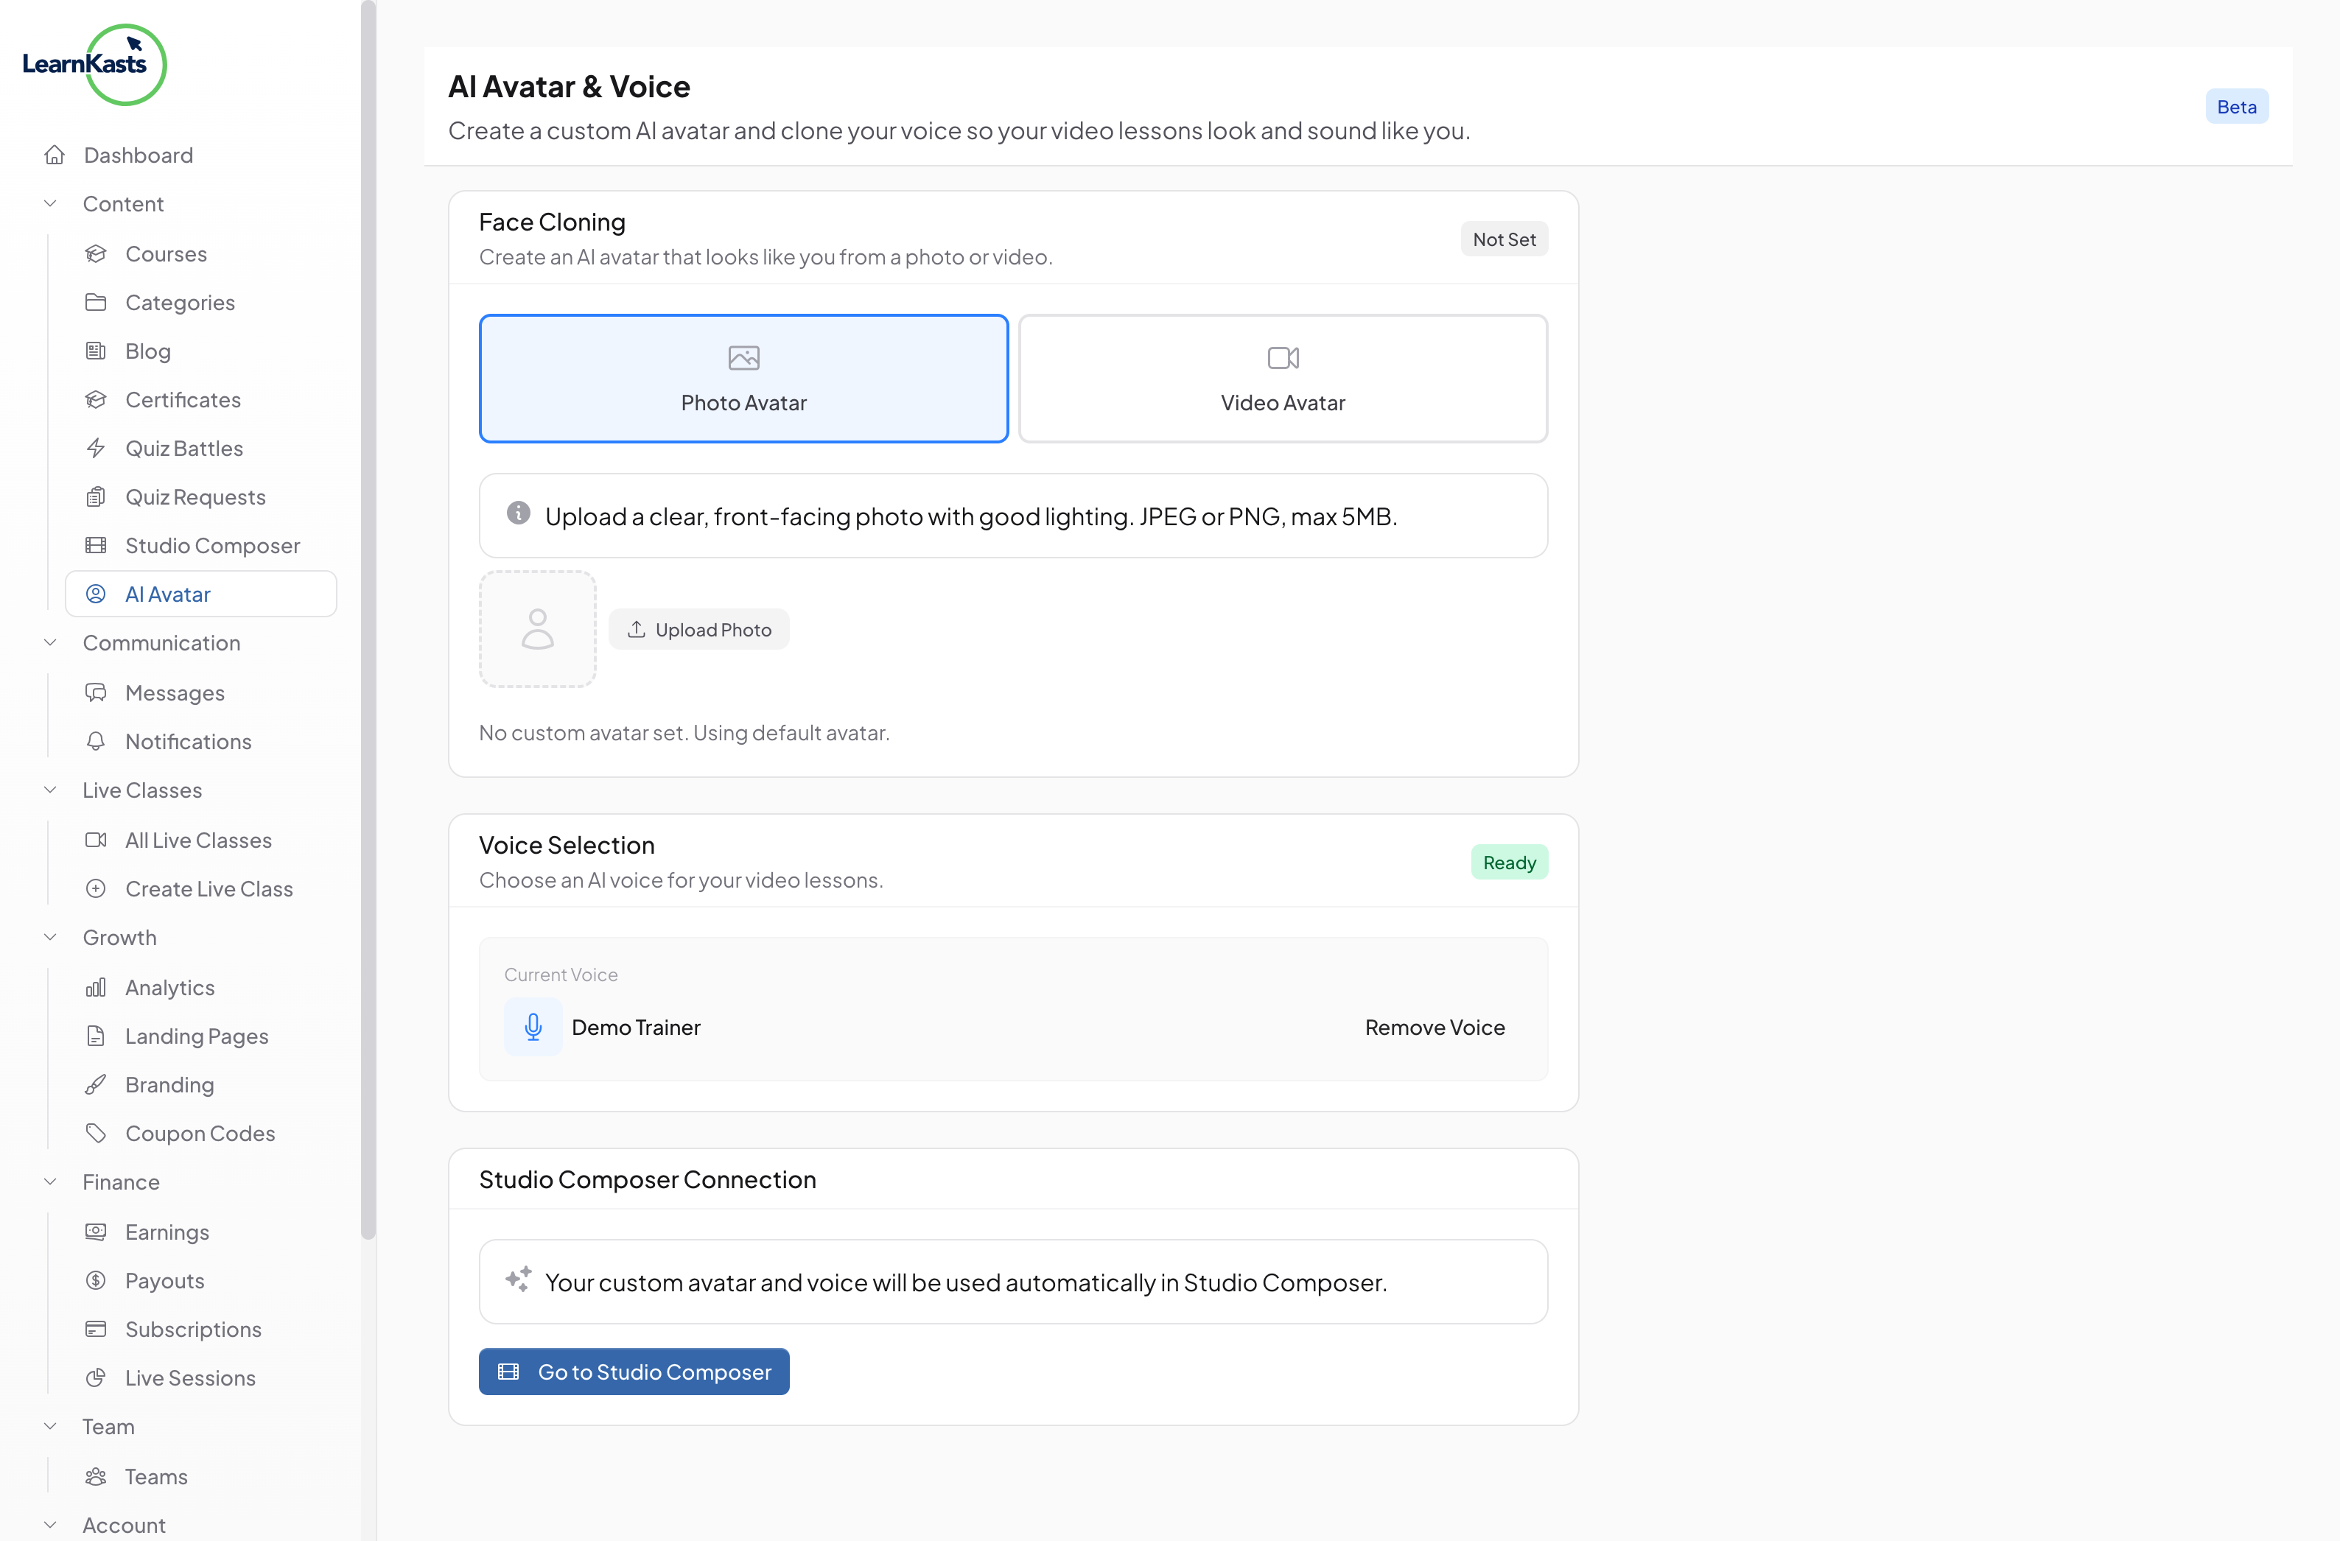Screen dimensions: 2340x1541
Task: Switch to the Video Avatar option
Action: (1282, 379)
